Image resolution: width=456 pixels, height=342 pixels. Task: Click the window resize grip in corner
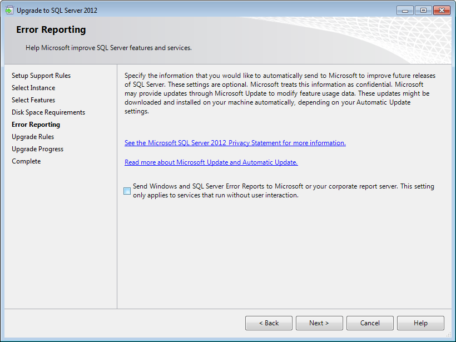(x=448, y=335)
